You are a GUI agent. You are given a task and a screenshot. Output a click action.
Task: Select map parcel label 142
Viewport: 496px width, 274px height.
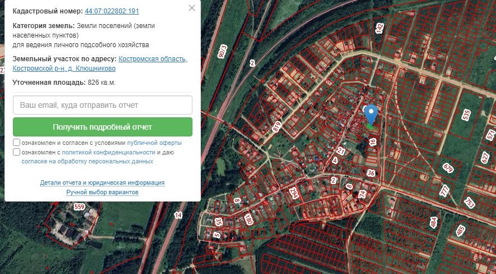(379, 28)
